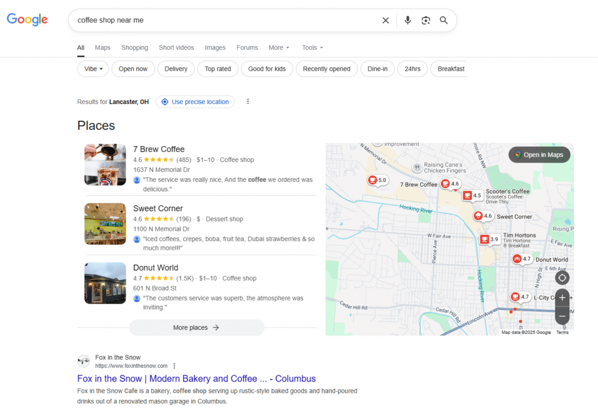Start voice search with microphone icon

408,20
